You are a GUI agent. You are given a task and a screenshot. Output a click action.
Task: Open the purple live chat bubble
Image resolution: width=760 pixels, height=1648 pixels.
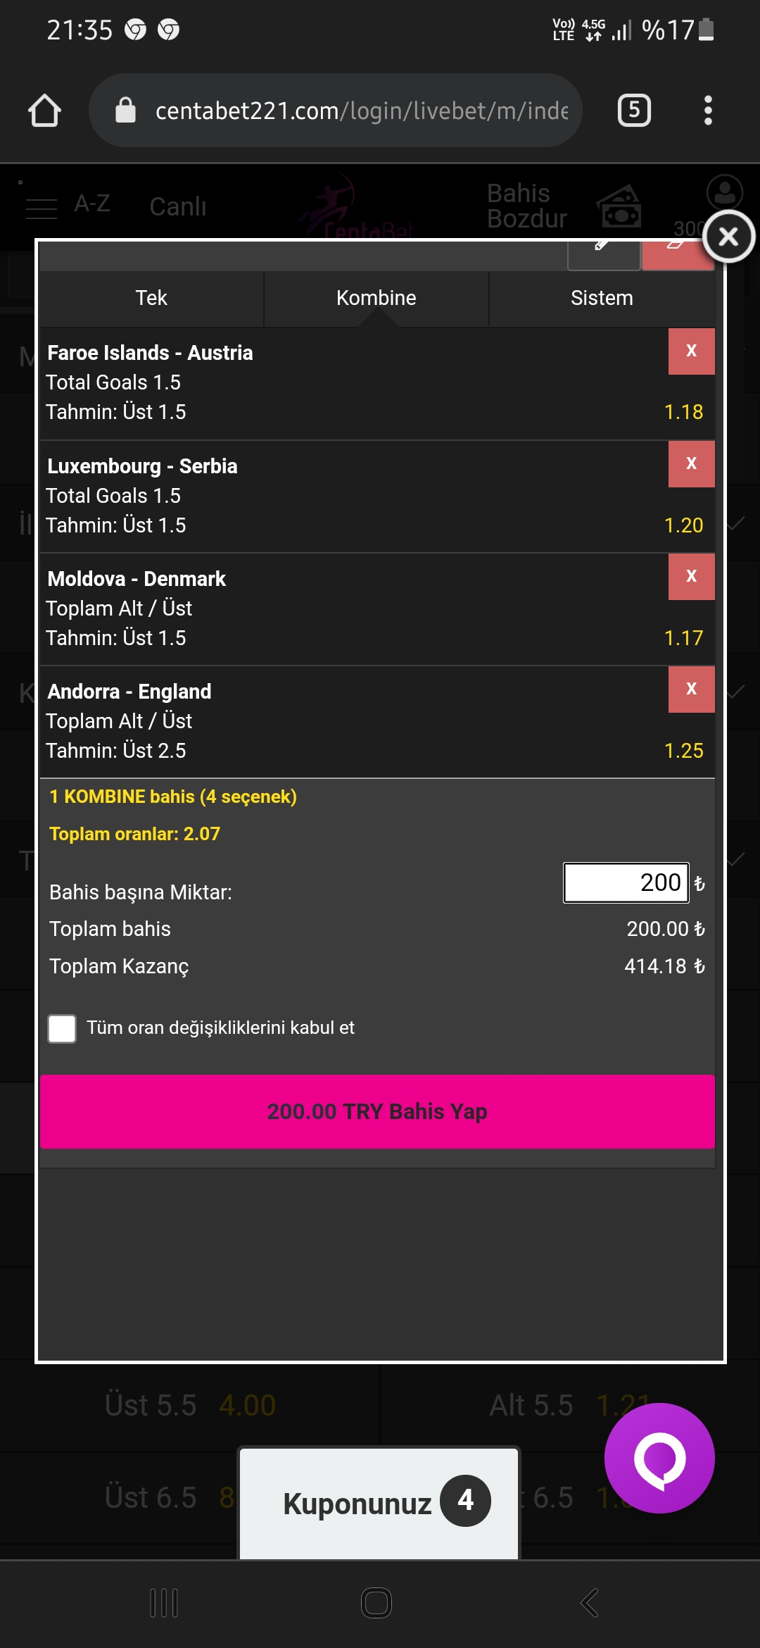point(659,1458)
